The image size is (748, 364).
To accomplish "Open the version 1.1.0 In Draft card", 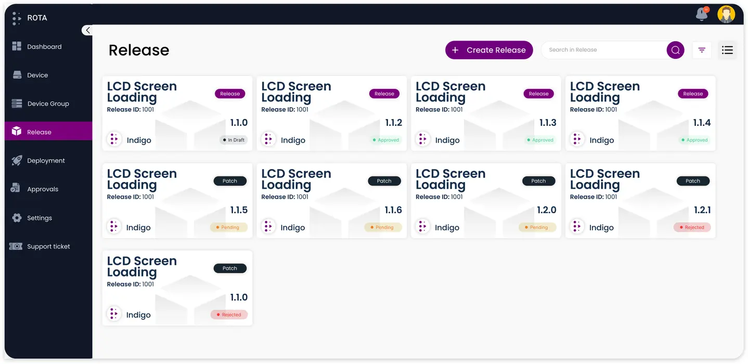I will (x=177, y=113).
